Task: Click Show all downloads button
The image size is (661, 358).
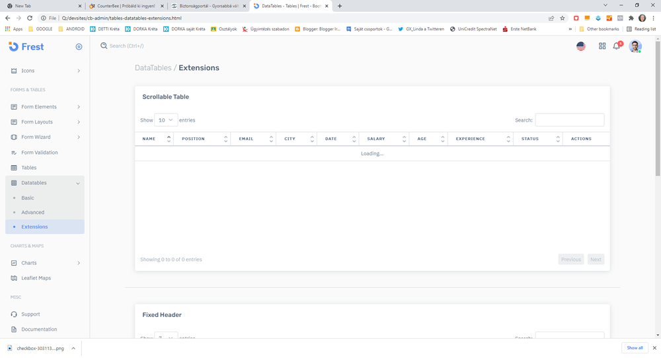Action: click(x=635, y=347)
